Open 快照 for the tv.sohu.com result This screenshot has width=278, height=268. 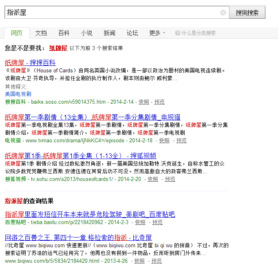click(x=153, y=179)
